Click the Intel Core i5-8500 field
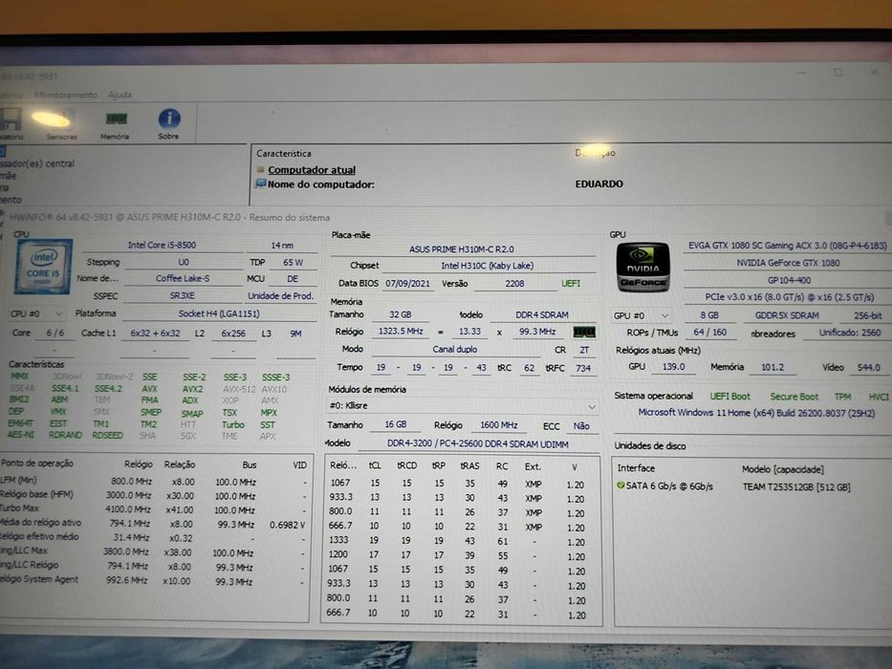The width and height of the screenshot is (892, 669). coord(162,246)
